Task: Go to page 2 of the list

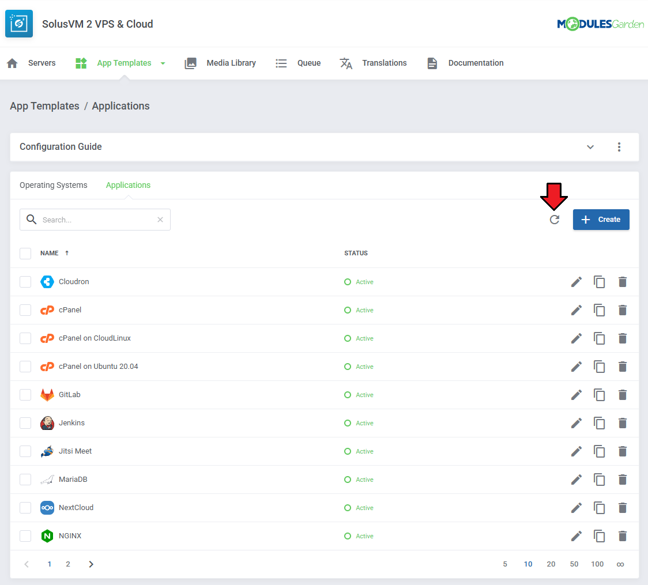Action: [68, 564]
